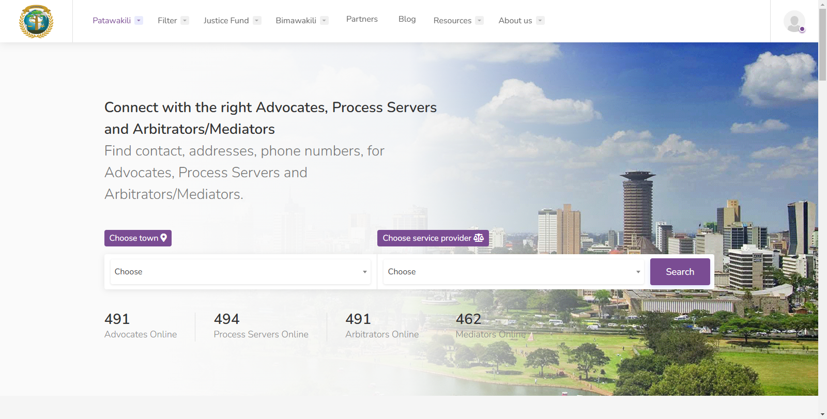Click the purple Search button
The image size is (827, 419).
click(680, 272)
